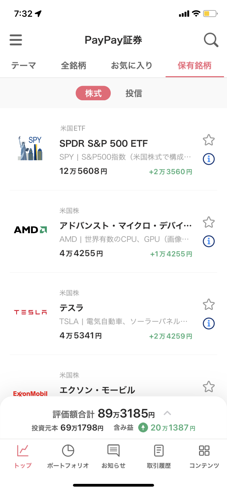
Task: Select the 投信 filter button
Action: 134,93
